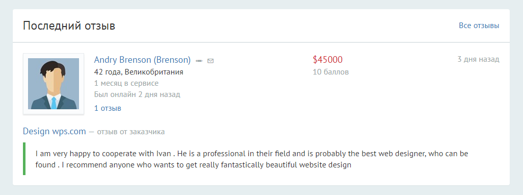Click the "Был онлайн 2 дня назад" status
523x195 pixels.
(x=137, y=94)
